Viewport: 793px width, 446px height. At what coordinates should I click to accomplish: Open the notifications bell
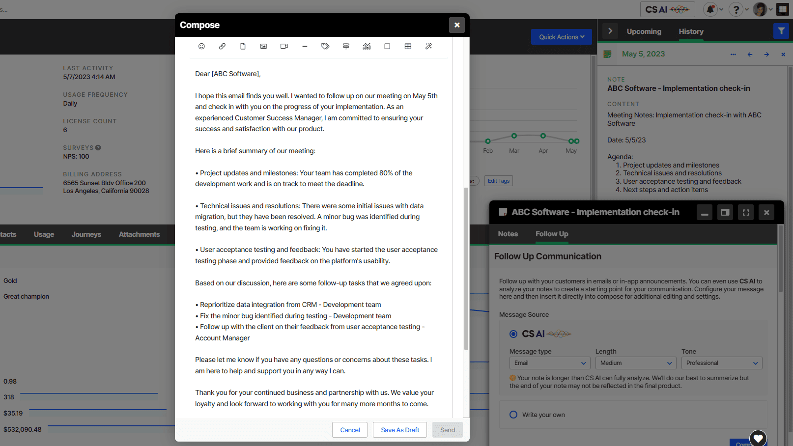[709, 9]
